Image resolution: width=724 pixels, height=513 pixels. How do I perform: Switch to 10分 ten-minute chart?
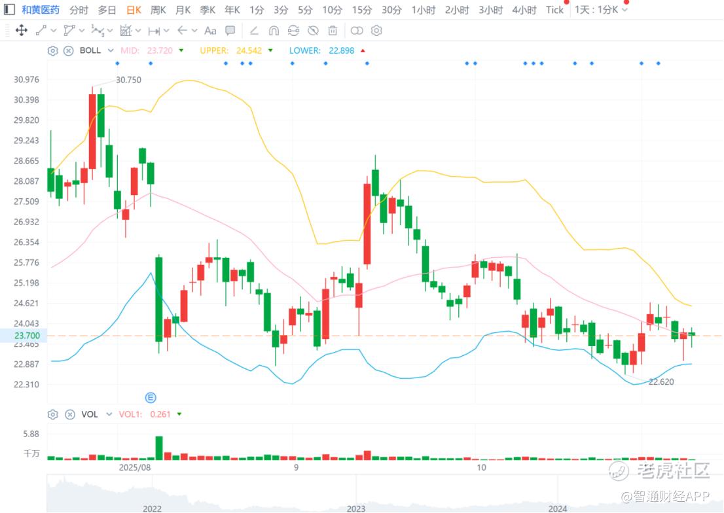[x=333, y=10]
